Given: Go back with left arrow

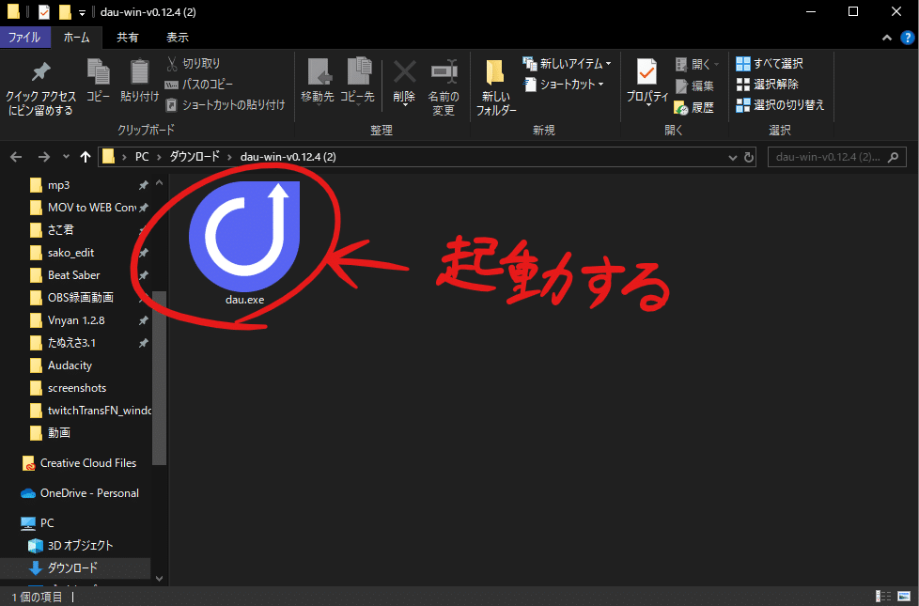Looking at the screenshot, I should point(16,157).
